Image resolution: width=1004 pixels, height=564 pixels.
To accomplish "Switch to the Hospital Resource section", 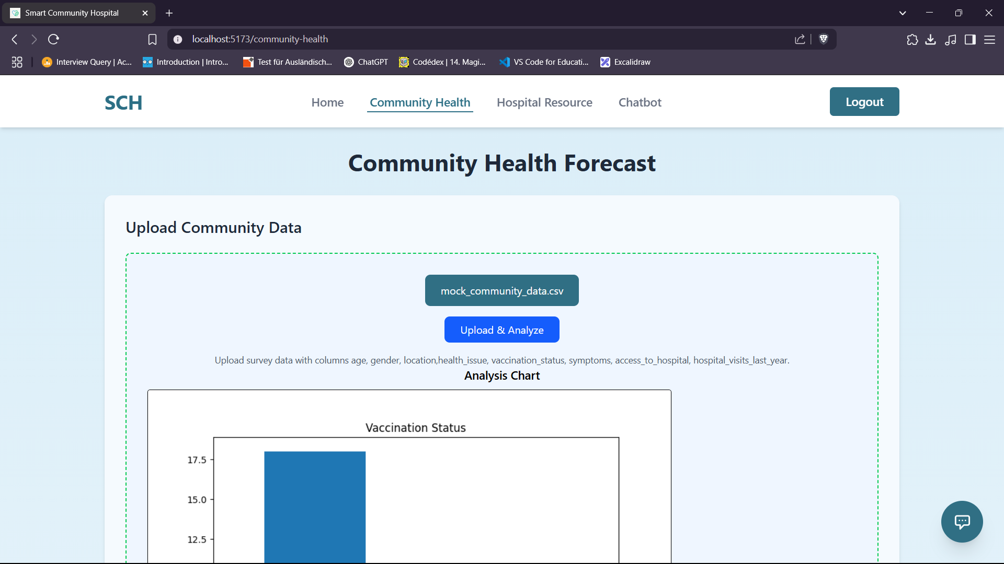I will (x=544, y=102).
